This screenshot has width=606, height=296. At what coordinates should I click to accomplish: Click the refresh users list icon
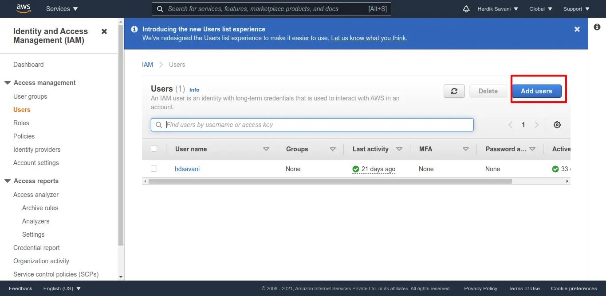pos(454,91)
